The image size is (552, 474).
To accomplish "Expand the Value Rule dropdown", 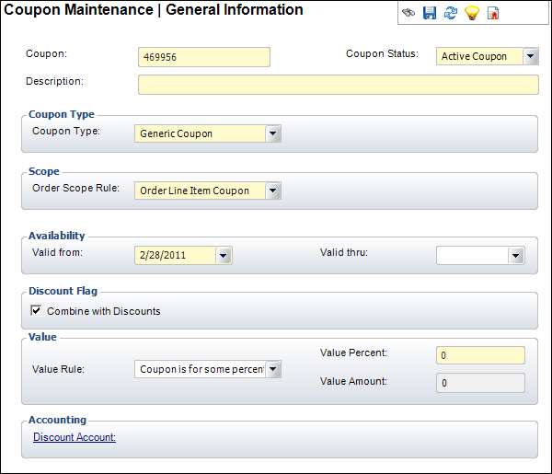I will pos(273,370).
